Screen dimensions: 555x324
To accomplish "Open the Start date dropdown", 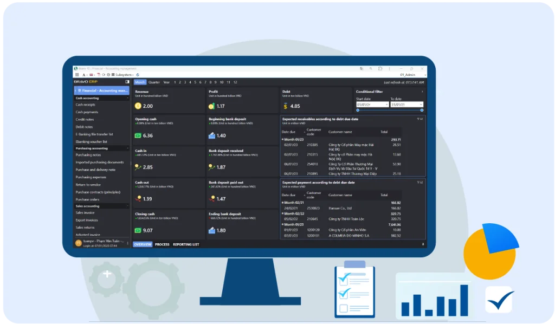I will pos(386,105).
